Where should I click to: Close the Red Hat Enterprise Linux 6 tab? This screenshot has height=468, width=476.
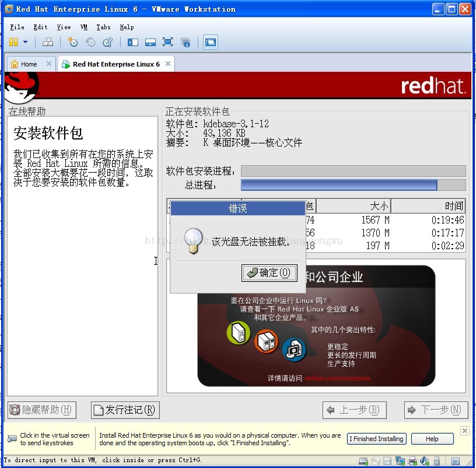168,64
